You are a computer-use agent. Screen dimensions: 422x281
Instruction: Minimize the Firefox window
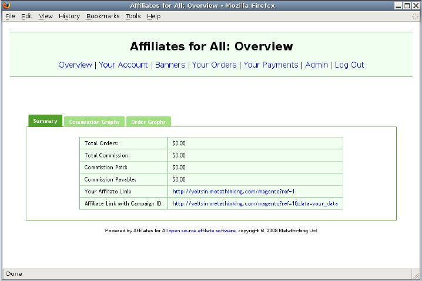[x=398, y=6]
